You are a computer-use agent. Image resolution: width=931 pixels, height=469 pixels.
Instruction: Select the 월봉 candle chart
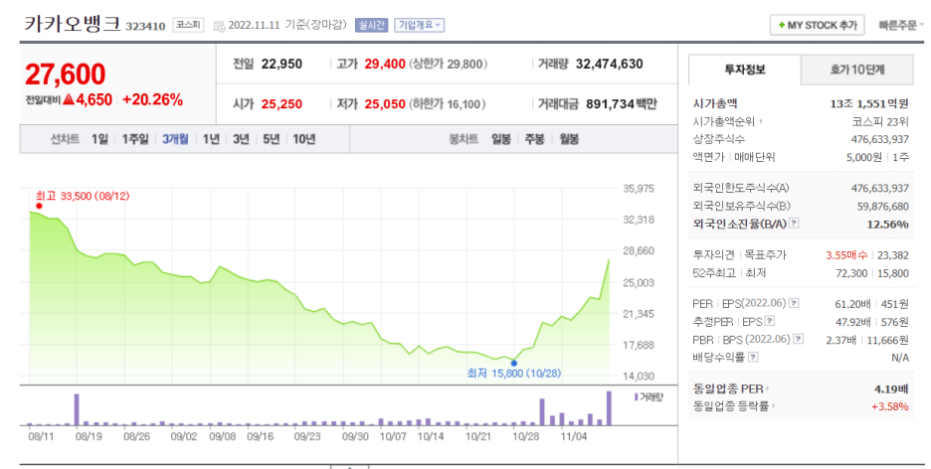[x=569, y=139]
